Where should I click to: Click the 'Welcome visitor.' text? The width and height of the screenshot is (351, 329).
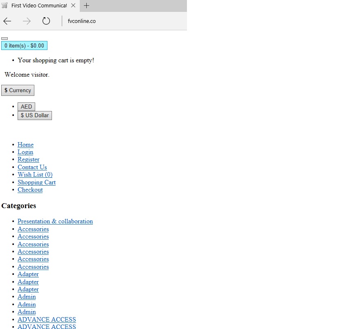[x=27, y=75]
